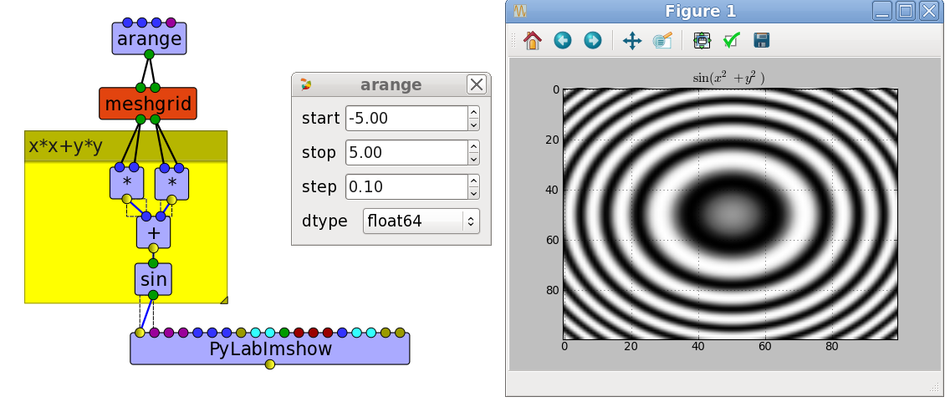This screenshot has height=402, width=950.
Task: Click the Figure 1 window icon
Action: (x=520, y=11)
